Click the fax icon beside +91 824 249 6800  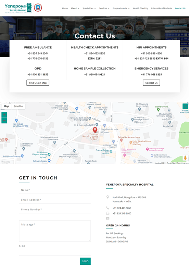click(x=108, y=213)
